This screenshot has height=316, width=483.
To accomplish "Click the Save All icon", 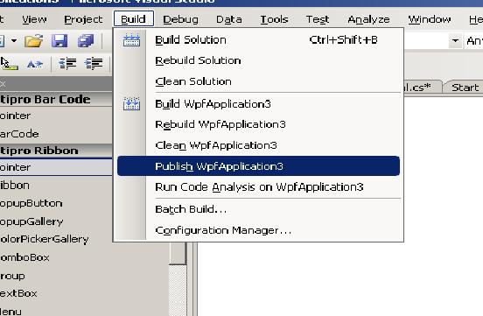I will [86, 40].
